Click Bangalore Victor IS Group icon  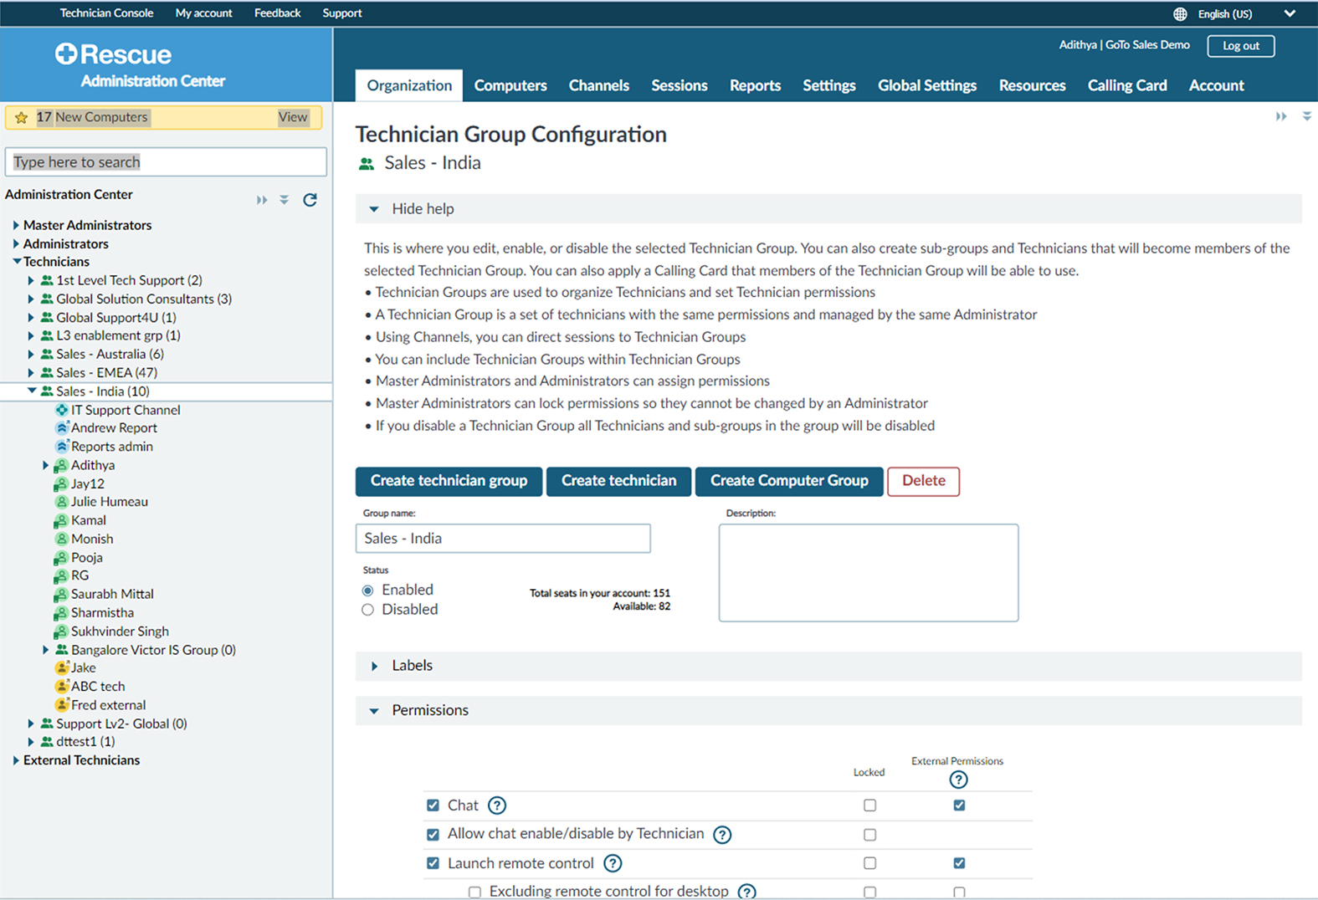point(62,650)
